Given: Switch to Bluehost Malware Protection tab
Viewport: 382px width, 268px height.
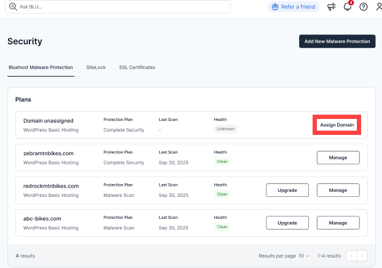Looking at the screenshot, I should [41, 67].
